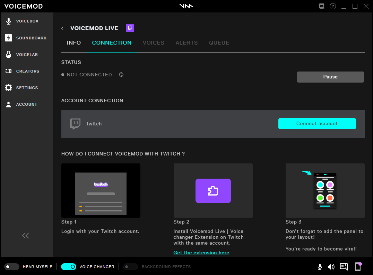Click the Twitch logo in Account Connection

75,124
